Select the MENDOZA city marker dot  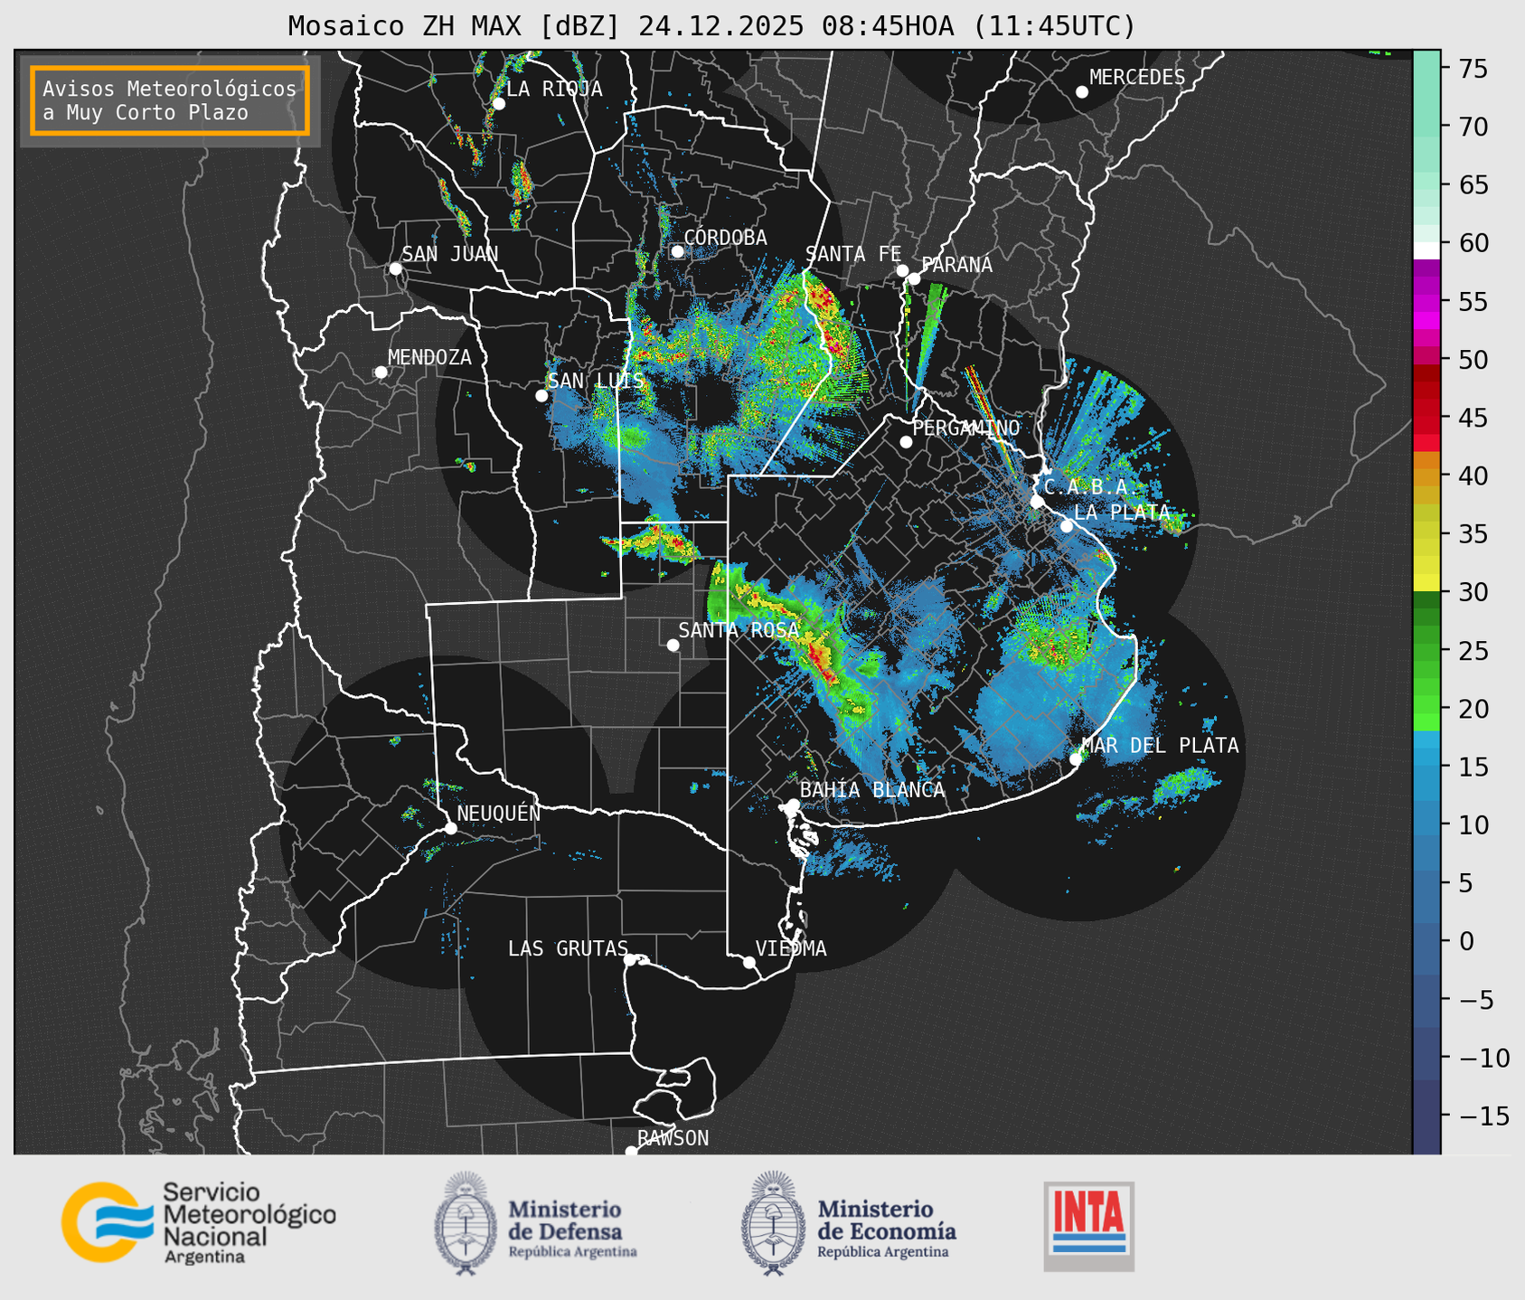[x=381, y=372]
